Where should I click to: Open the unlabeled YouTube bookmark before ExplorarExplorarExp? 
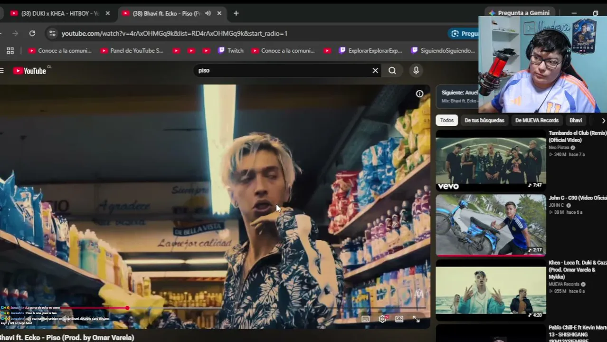pos(327,51)
